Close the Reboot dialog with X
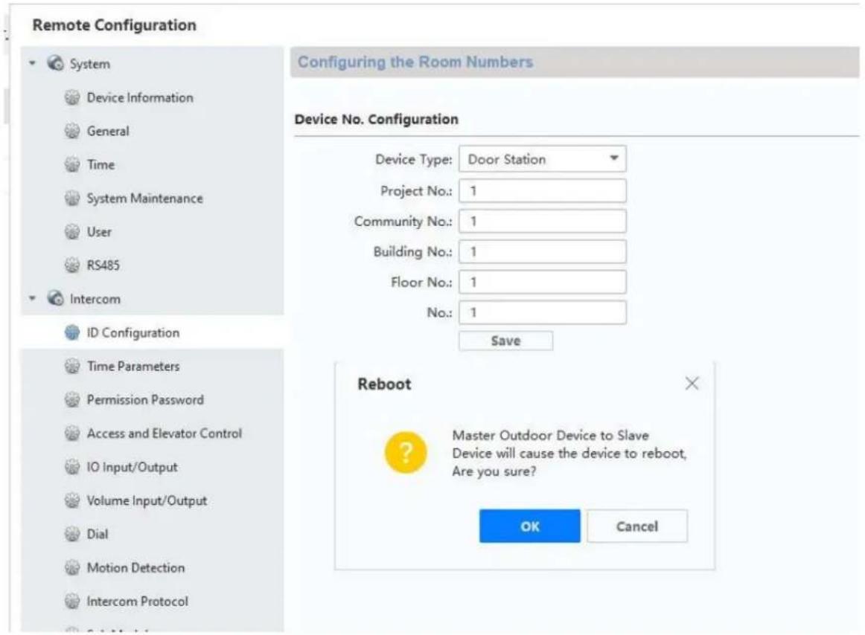 (692, 384)
